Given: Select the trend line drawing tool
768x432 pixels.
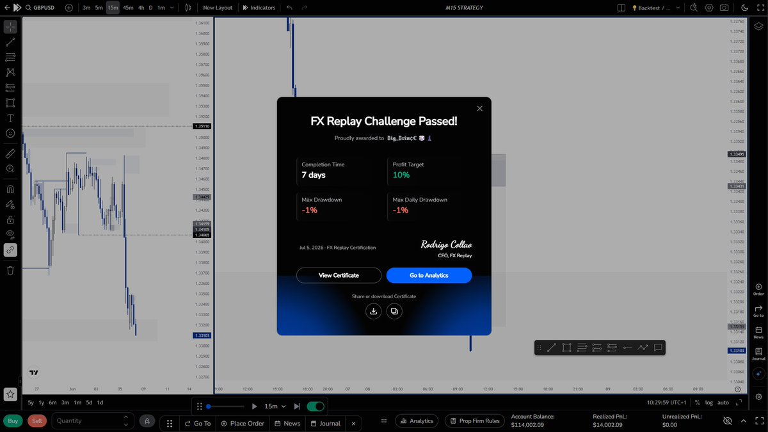Looking at the screenshot, I should 10,42.
